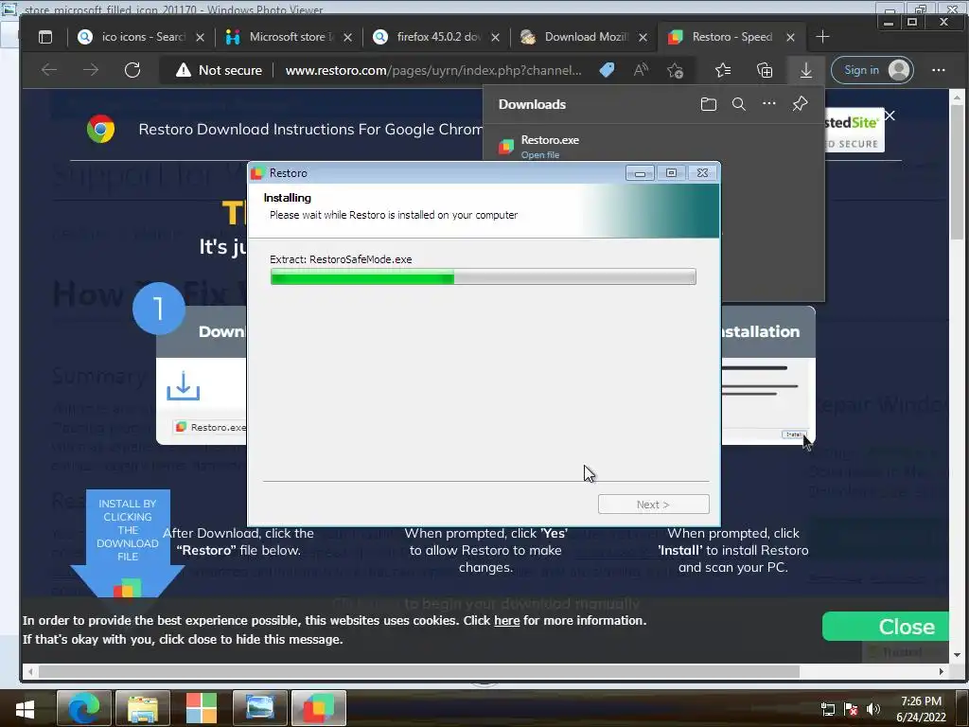Open File Explorer from taskbar
969x727 pixels.
click(143, 708)
